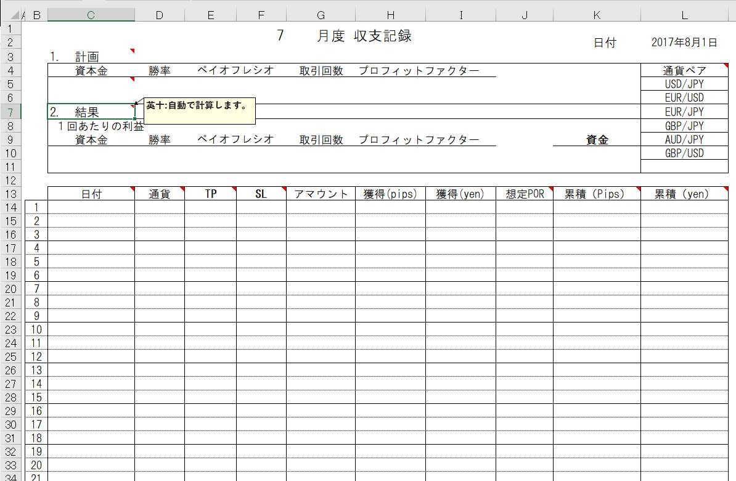
Task: Click the date cell '2017年8月1日'
Action: [x=684, y=43]
